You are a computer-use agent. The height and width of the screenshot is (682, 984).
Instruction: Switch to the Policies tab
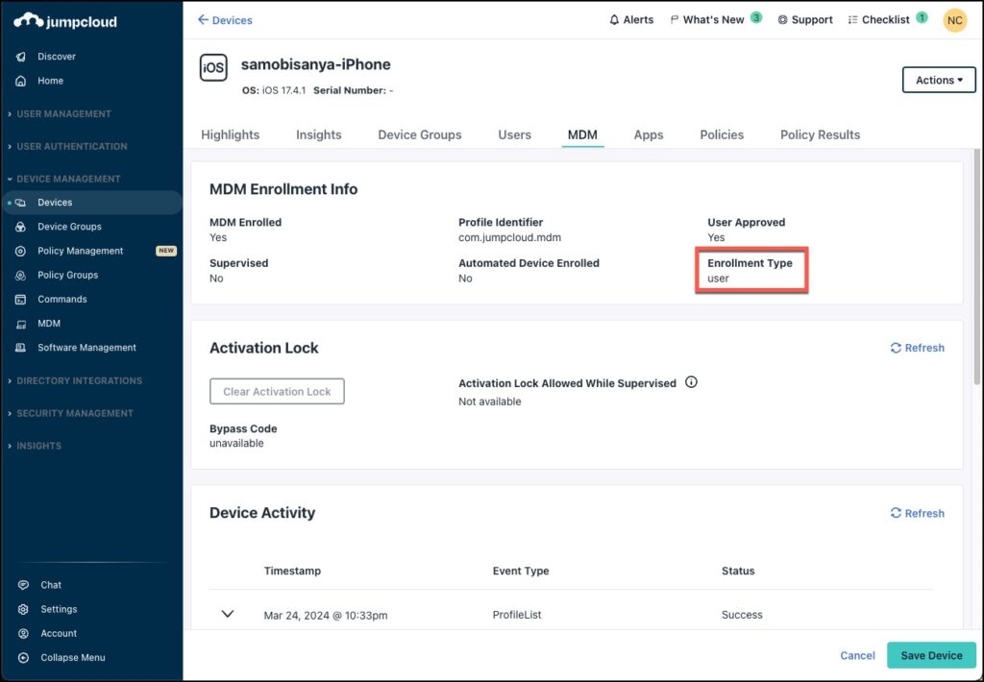point(722,134)
